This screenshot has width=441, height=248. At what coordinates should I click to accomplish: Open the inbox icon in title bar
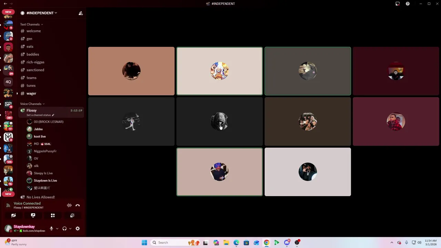click(398, 4)
